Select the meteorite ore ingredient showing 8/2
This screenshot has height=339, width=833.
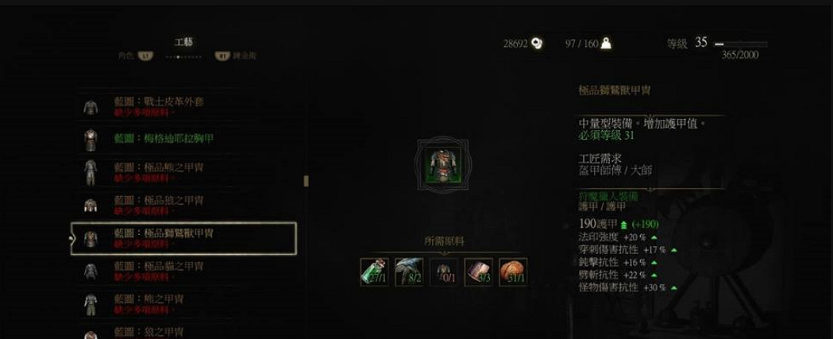click(409, 272)
